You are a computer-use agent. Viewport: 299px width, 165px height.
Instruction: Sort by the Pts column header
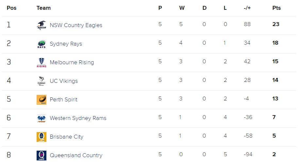[x=276, y=8]
